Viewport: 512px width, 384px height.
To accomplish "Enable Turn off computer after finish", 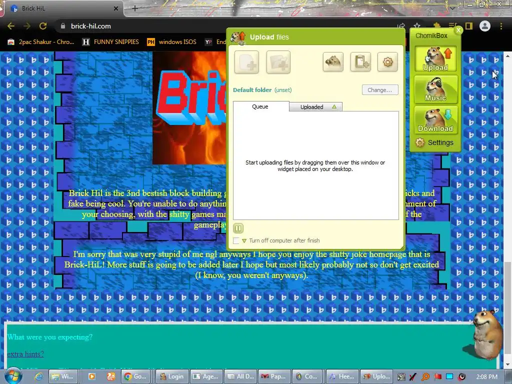I will 236,240.
